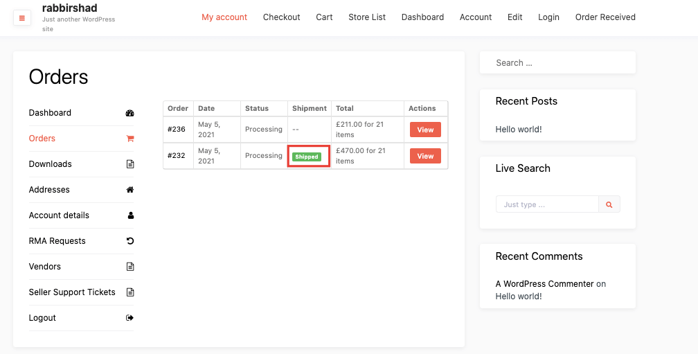View order #232
698x354 pixels.
pyautogui.click(x=425, y=157)
